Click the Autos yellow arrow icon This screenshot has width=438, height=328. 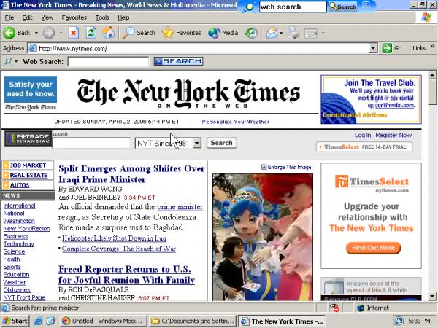coord(6,185)
